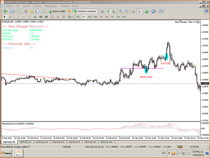Image resolution: width=210 pixels, height=158 pixels.
Task: Open the Archivo menu
Action: (9, 6)
